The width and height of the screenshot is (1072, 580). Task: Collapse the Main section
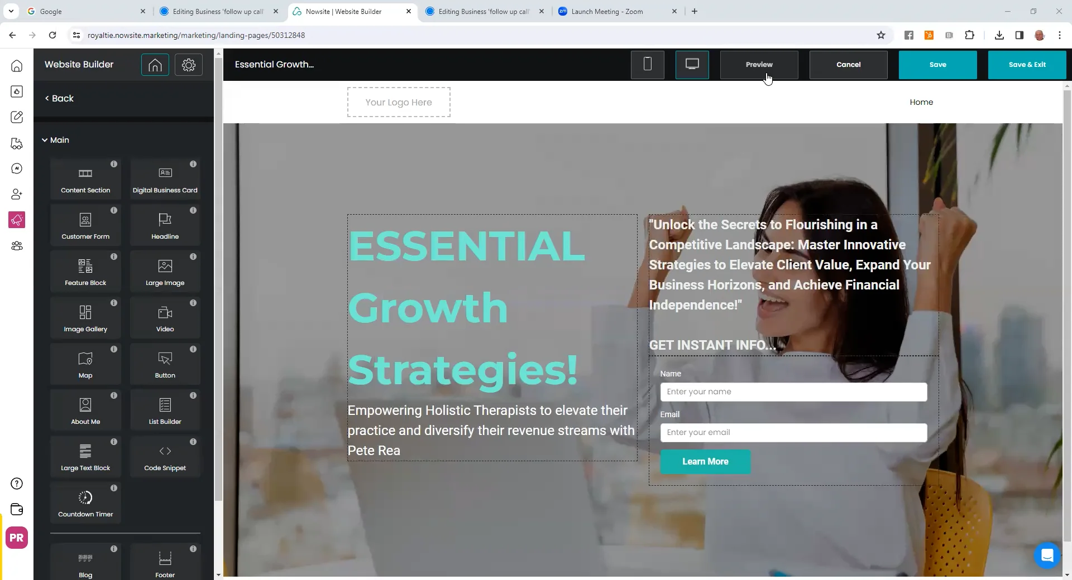[x=56, y=140]
